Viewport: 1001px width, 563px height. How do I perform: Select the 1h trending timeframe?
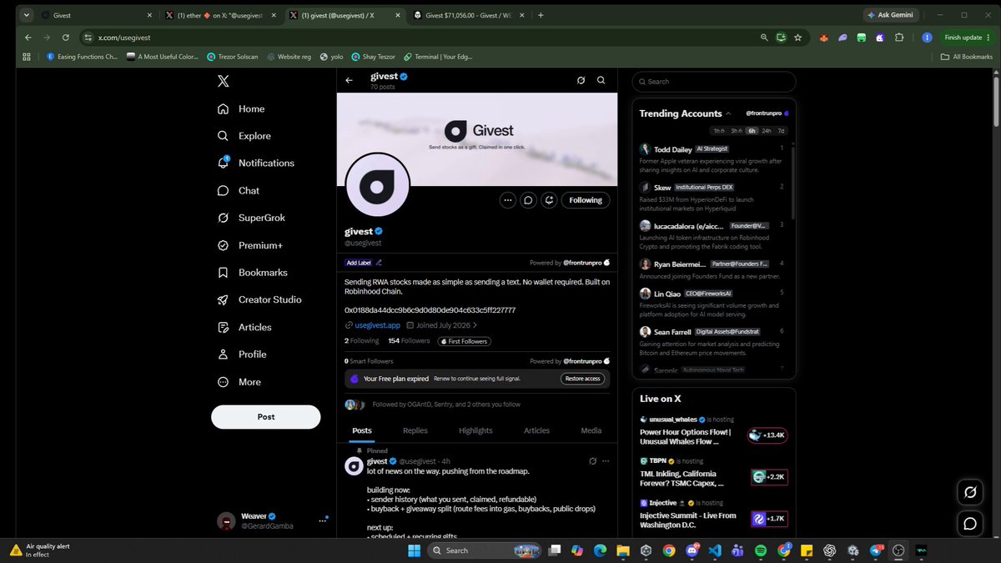tap(719, 131)
